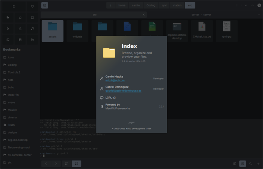This screenshot has width=263, height=169.
Task: Switch to grid view mode
Action: [77, 164]
